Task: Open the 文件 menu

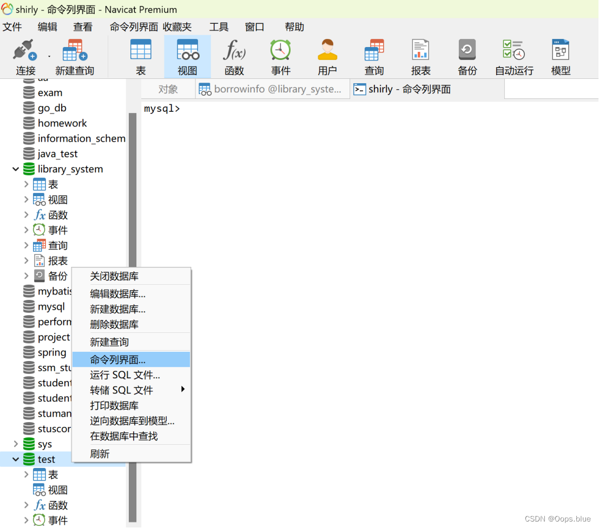Action: [x=12, y=27]
